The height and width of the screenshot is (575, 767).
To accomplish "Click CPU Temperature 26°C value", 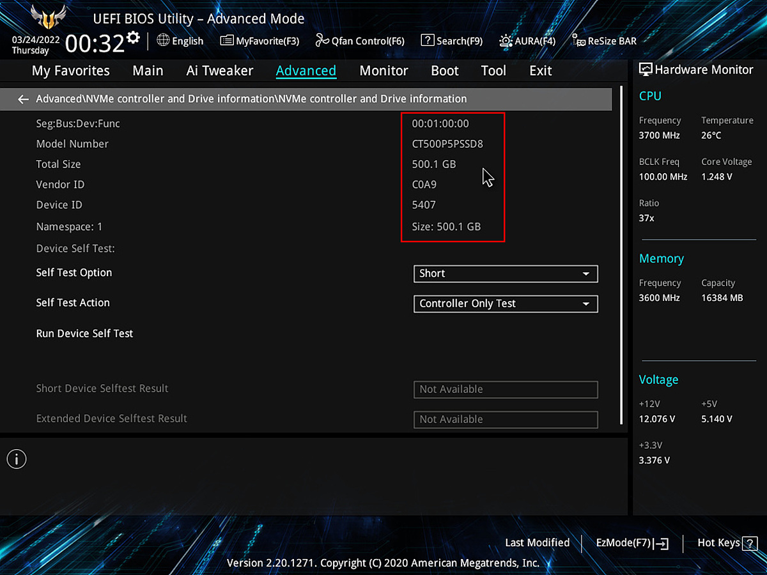I will (711, 135).
